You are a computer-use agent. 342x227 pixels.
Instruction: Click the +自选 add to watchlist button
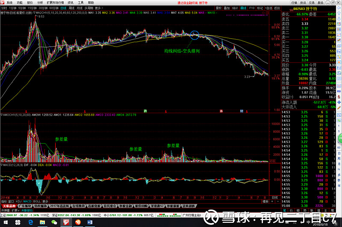pos(268,8)
